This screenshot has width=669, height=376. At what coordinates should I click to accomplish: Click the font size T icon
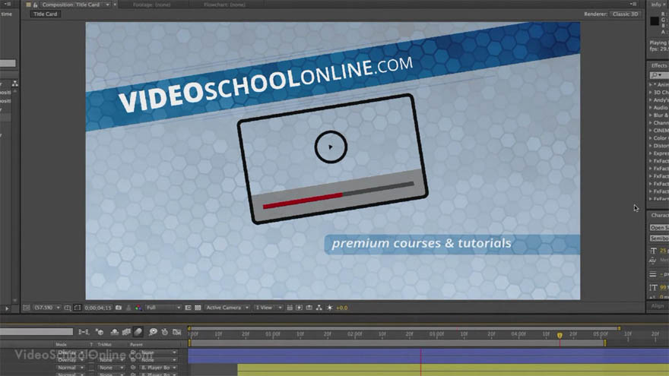[653, 251]
